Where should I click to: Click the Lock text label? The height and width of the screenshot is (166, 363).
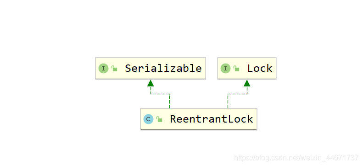(x=260, y=69)
